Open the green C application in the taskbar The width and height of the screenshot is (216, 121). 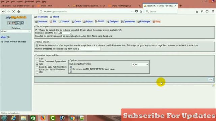pyautogui.click(x=53, y=118)
